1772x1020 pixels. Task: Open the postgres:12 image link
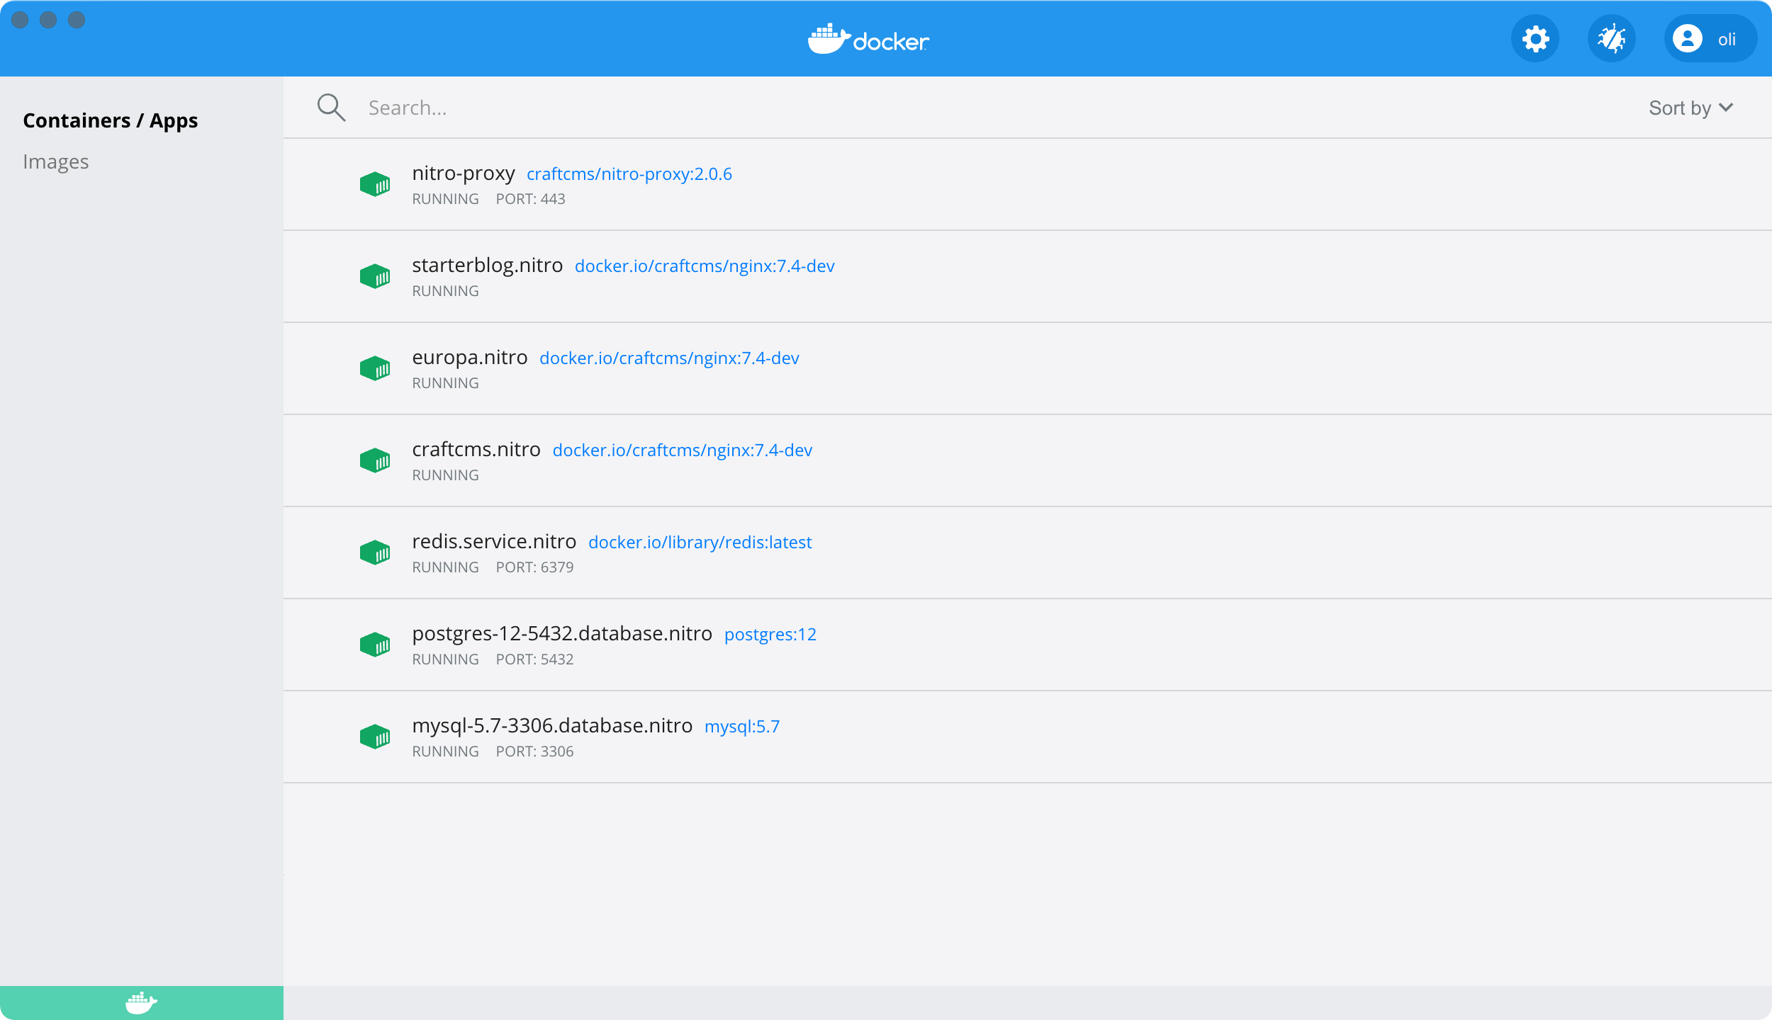click(770, 635)
